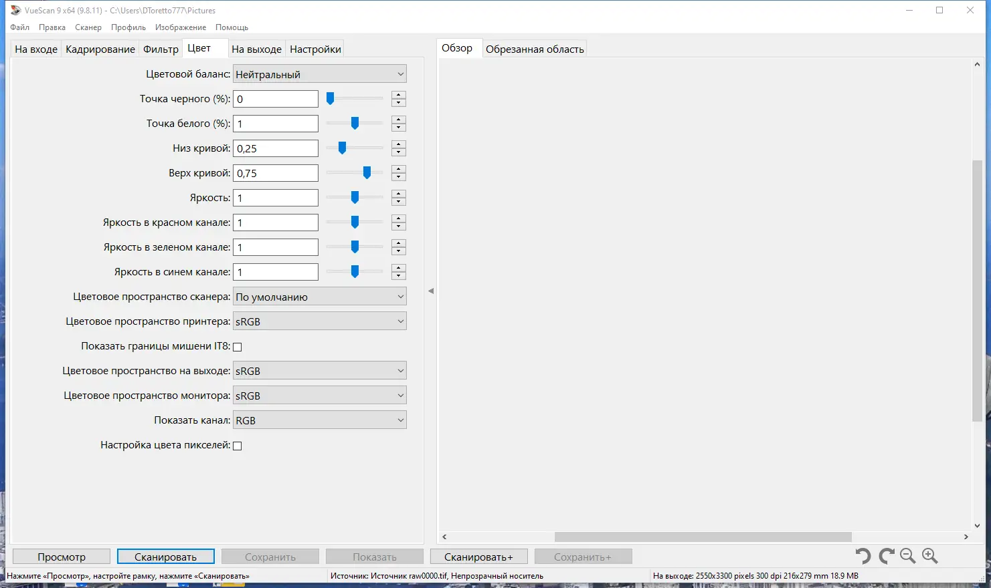The image size is (991, 588).
Task: Click the 'Низ кривой' slider handle
Action: click(x=342, y=148)
